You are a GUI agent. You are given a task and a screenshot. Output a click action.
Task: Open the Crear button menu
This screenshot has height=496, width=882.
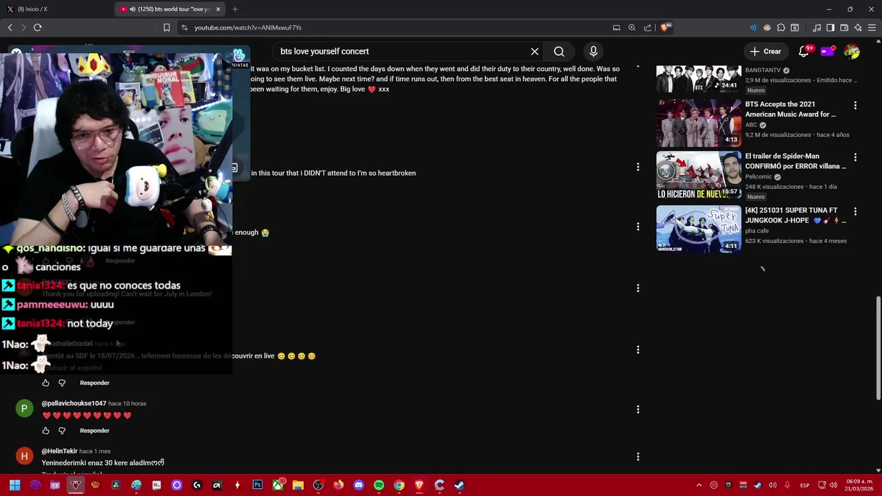(x=766, y=52)
